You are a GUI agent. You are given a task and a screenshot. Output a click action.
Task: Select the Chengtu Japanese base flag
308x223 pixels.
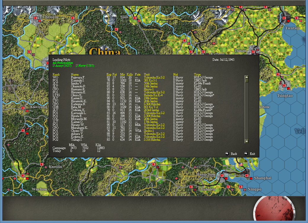[x=36, y=18]
